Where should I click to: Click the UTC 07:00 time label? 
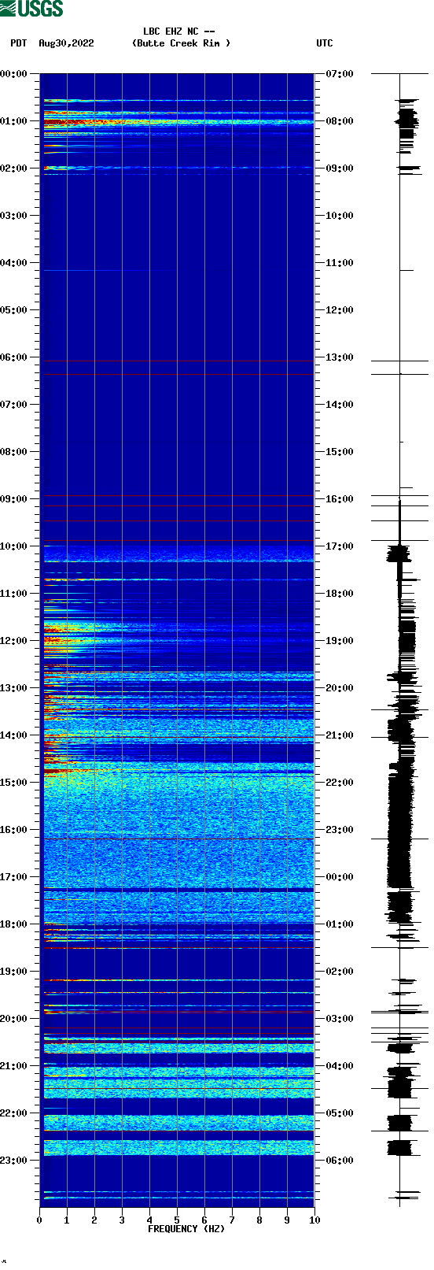click(340, 74)
